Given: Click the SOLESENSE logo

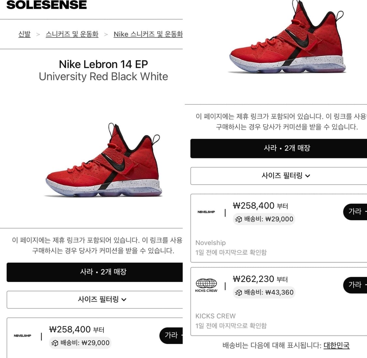Looking at the screenshot, I should (47, 5).
